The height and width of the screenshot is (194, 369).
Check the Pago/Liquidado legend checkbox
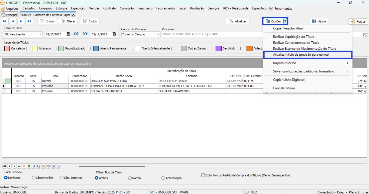point(89,49)
